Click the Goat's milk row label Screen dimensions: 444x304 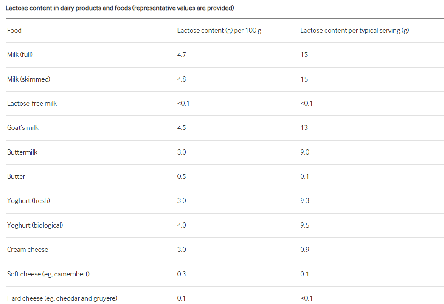click(x=23, y=127)
